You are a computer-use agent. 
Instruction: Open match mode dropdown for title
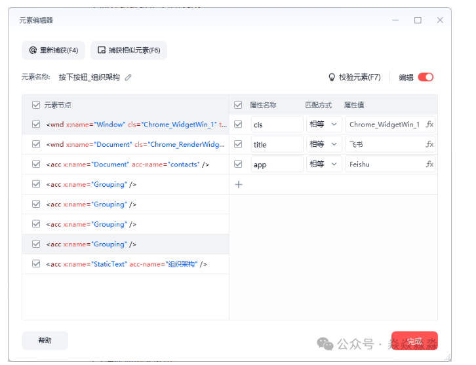click(x=324, y=144)
